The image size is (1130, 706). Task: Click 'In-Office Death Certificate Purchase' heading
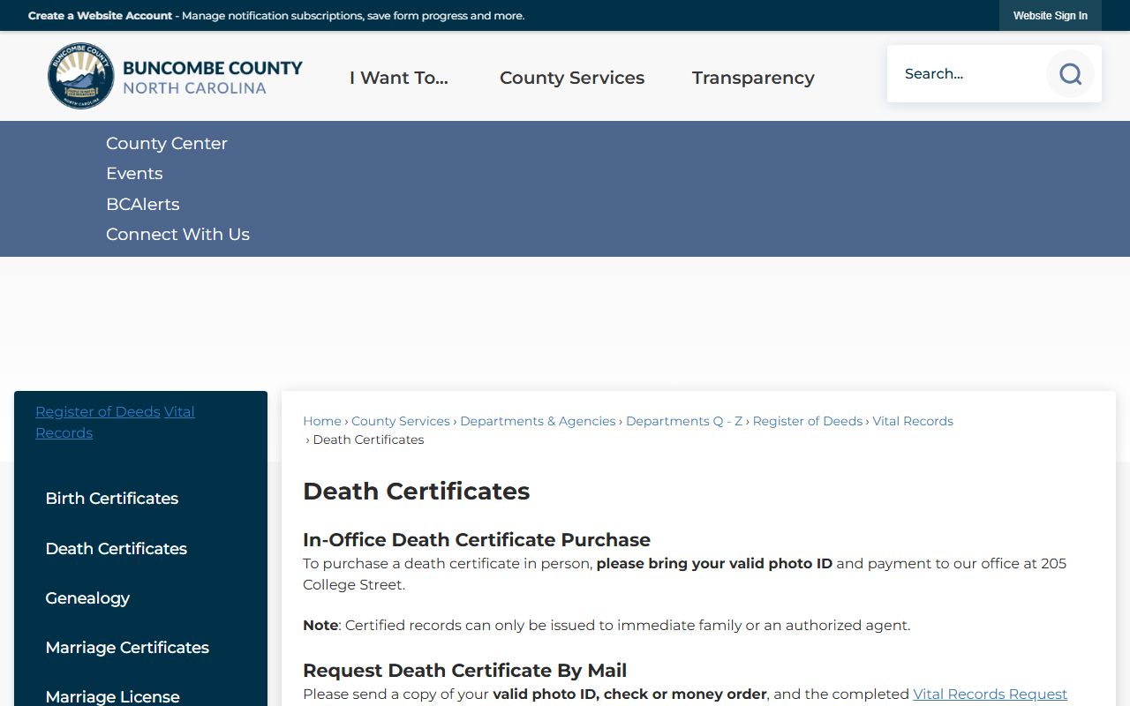[x=477, y=540]
